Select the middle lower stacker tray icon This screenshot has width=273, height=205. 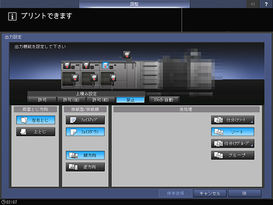tap(94, 78)
